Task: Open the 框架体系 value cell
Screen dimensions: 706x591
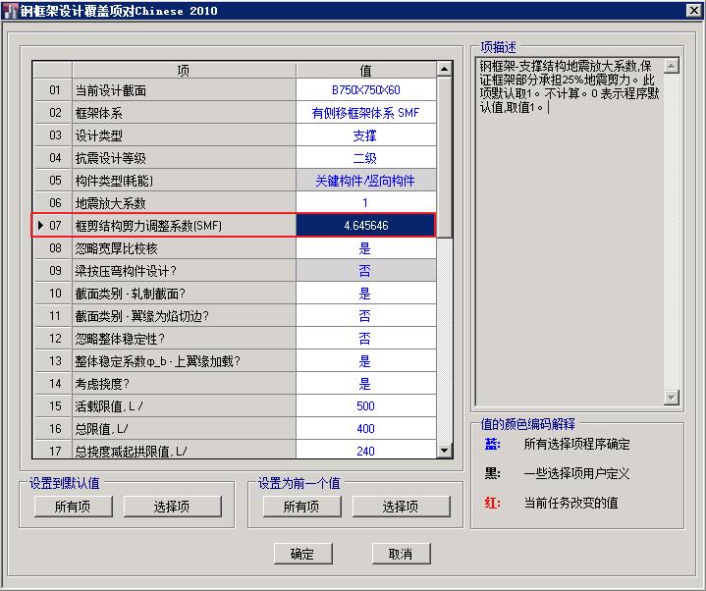Action: [365, 113]
